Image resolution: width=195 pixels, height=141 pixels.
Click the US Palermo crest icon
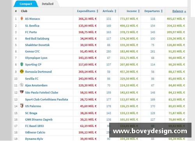22,106
